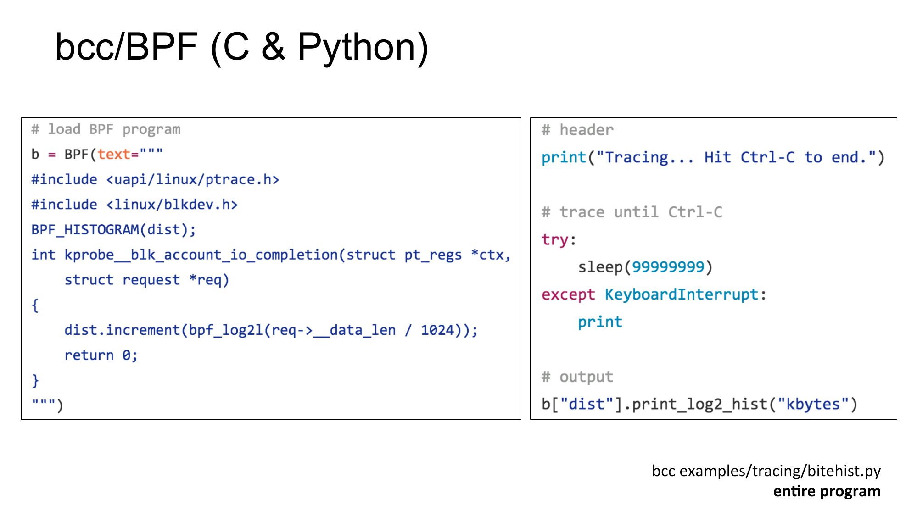
Task: Click the 'return 0;' statement
Action: [101, 355]
